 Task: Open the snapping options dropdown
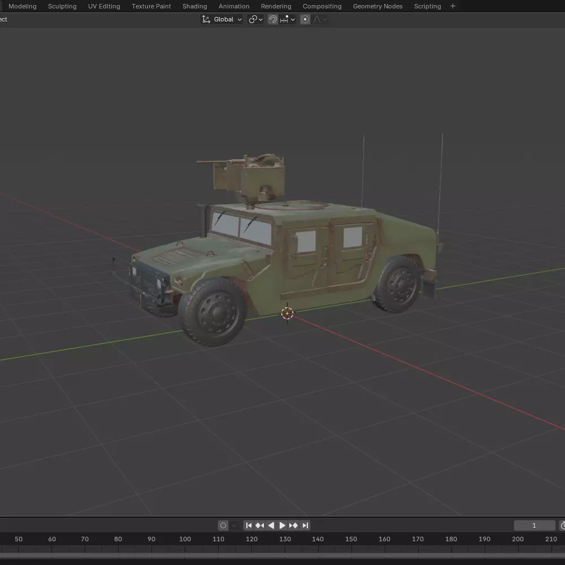click(x=288, y=19)
